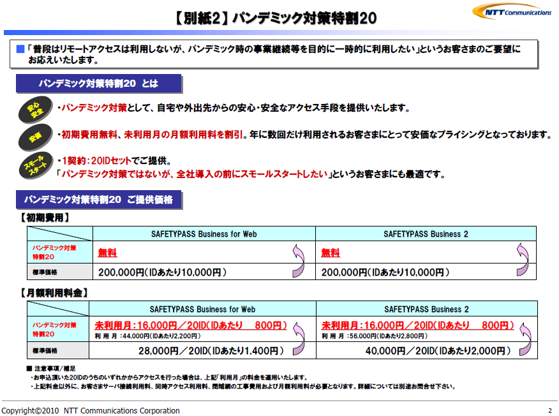Click the curved arrow in 初期費用 Business for Web column
Viewport: 559px width, 416px height.
[299, 260]
